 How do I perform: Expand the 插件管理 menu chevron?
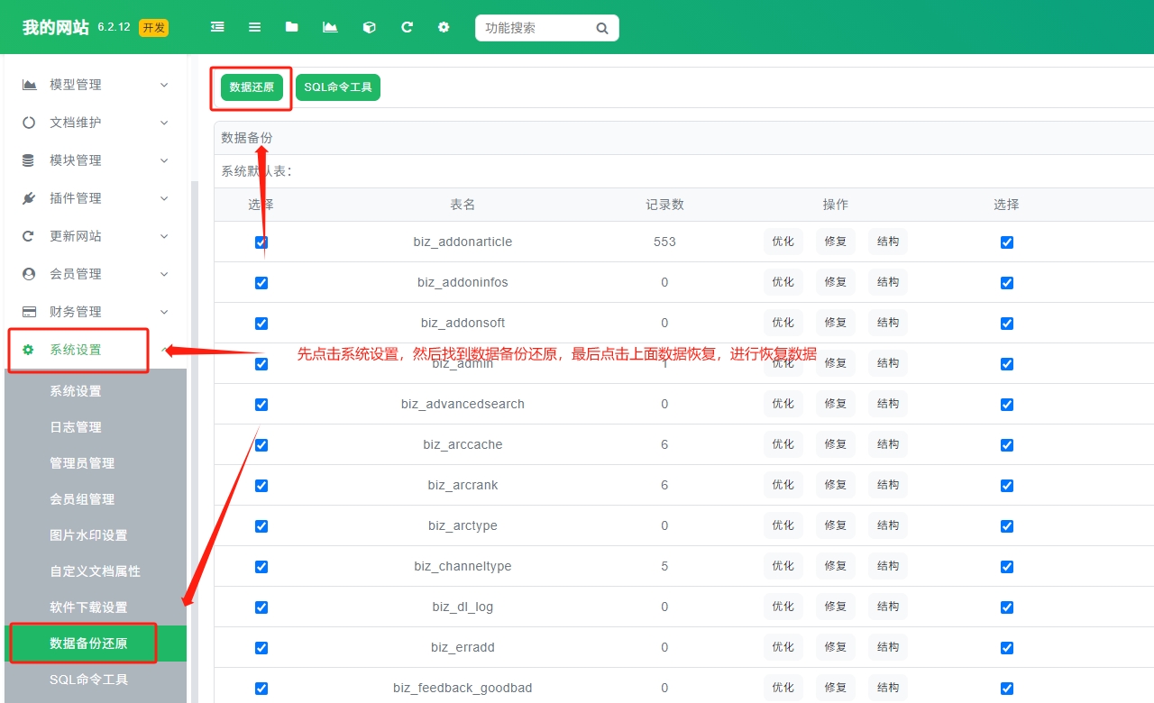(x=164, y=198)
